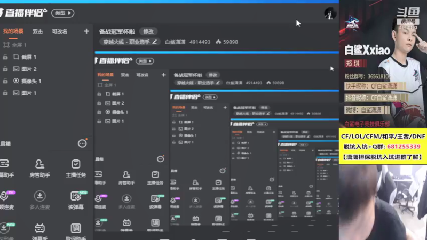This screenshot has height=240, width=427.
Task: Select the 全屏 1 row label
Action: 19,45
